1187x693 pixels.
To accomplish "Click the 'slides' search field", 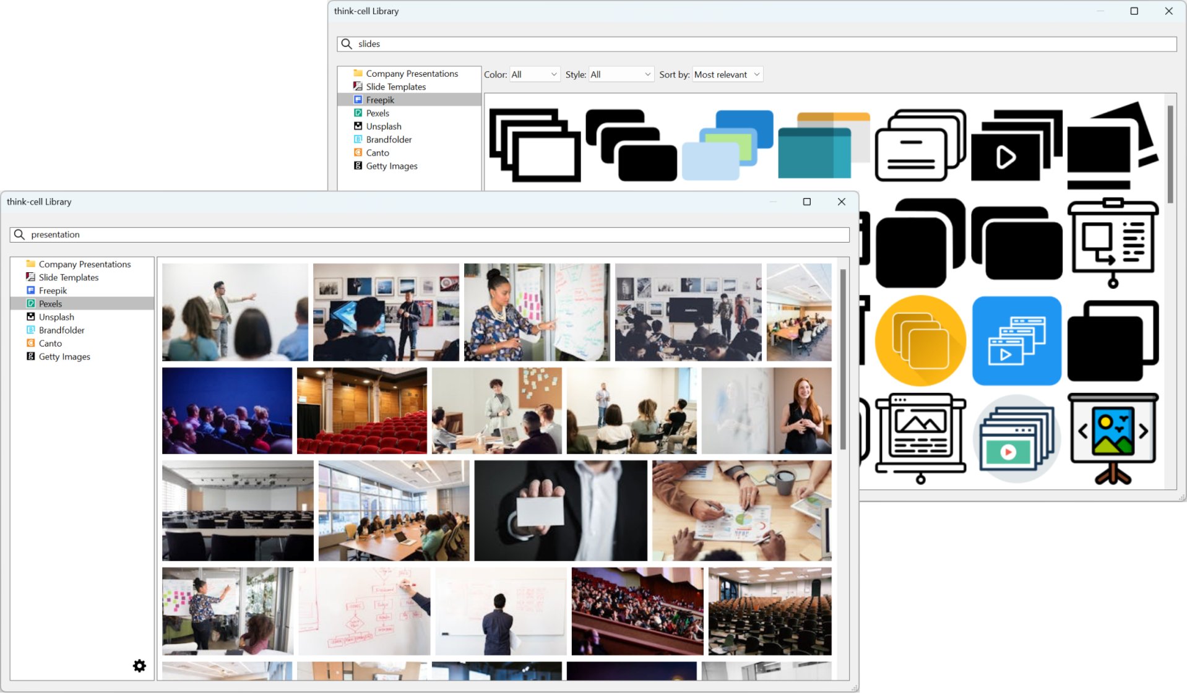I will pyautogui.click(x=756, y=44).
